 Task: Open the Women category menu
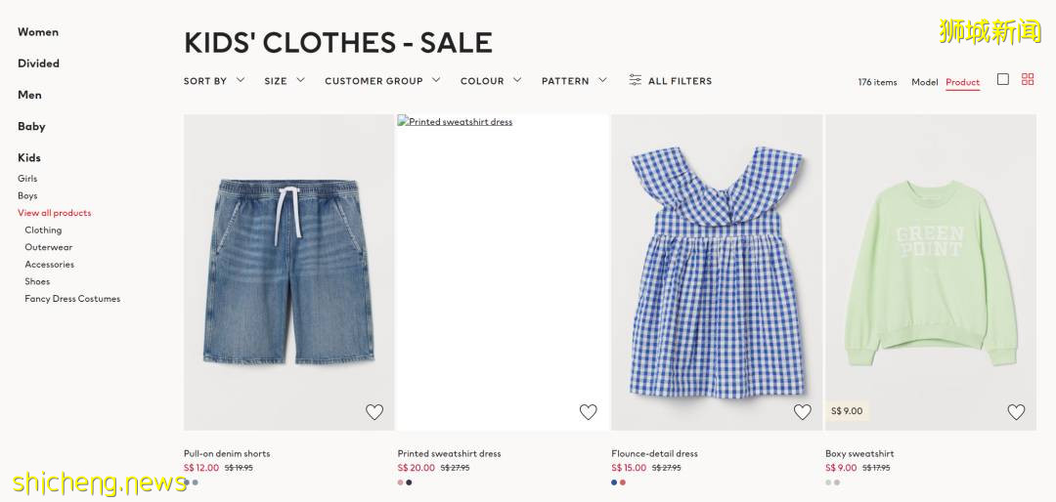point(38,32)
